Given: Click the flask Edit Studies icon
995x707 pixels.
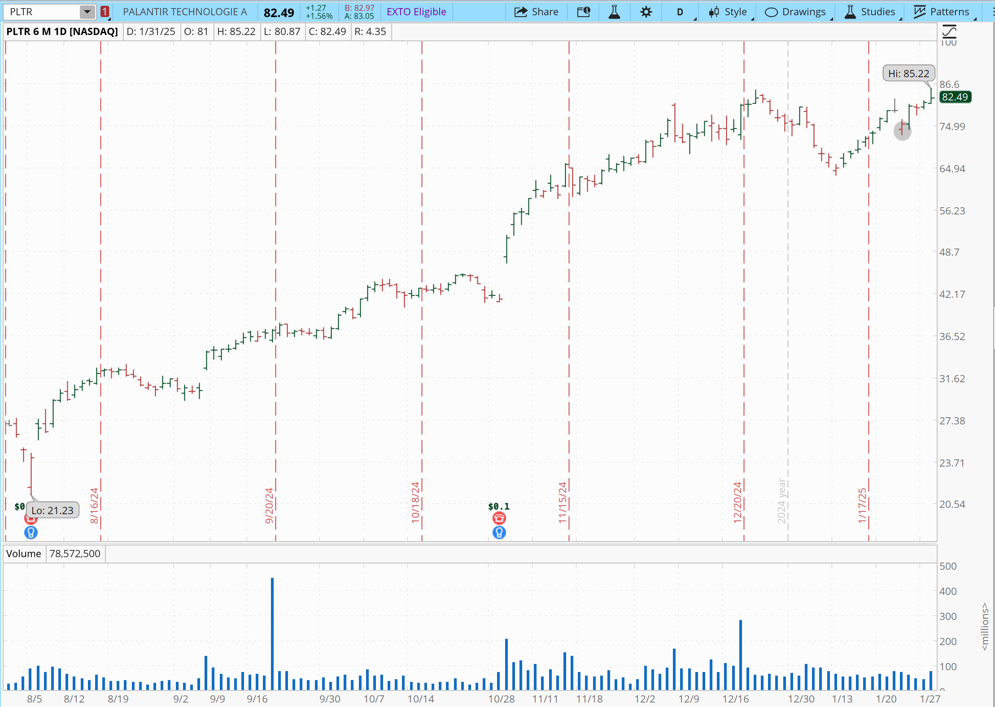Looking at the screenshot, I should point(614,12).
